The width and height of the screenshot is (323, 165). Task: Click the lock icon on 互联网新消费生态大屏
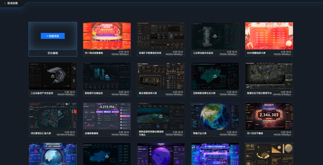(x=215, y=76)
